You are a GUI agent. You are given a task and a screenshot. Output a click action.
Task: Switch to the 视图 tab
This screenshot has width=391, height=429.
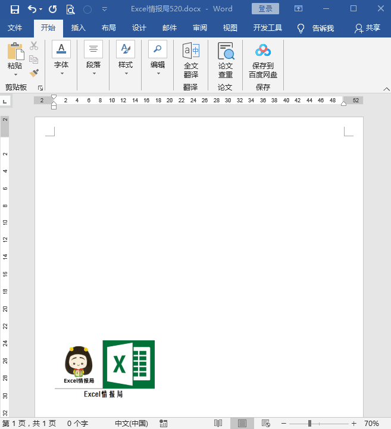coord(230,28)
